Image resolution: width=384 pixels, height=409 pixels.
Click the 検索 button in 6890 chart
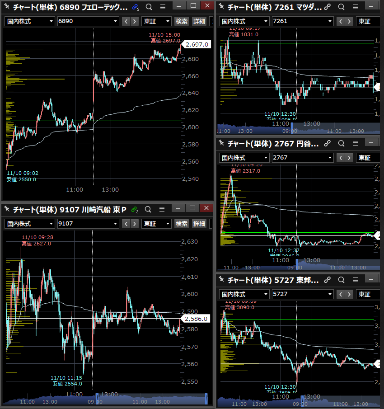point(182,21)
